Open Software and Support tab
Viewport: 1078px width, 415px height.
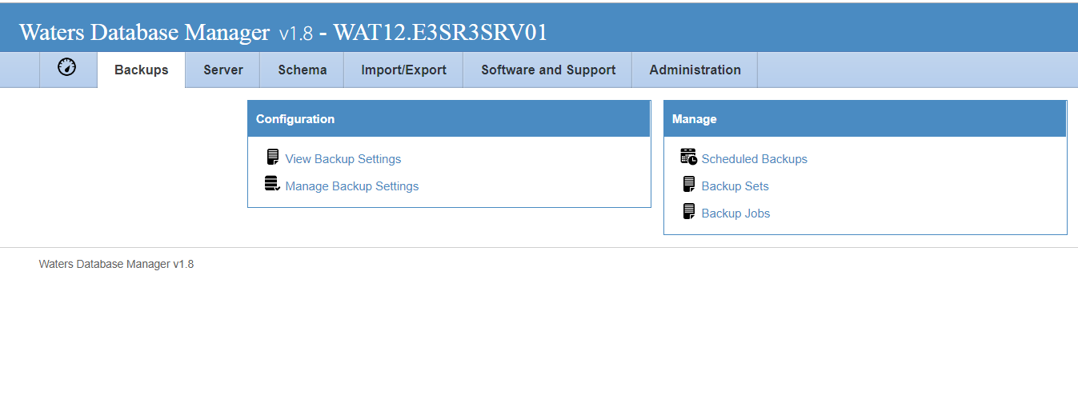tap(548, 70)
